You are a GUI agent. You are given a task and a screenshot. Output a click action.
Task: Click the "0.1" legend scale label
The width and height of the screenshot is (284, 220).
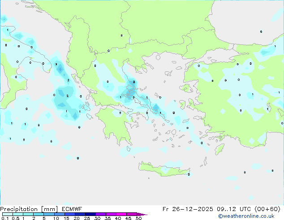click(5, 218)
